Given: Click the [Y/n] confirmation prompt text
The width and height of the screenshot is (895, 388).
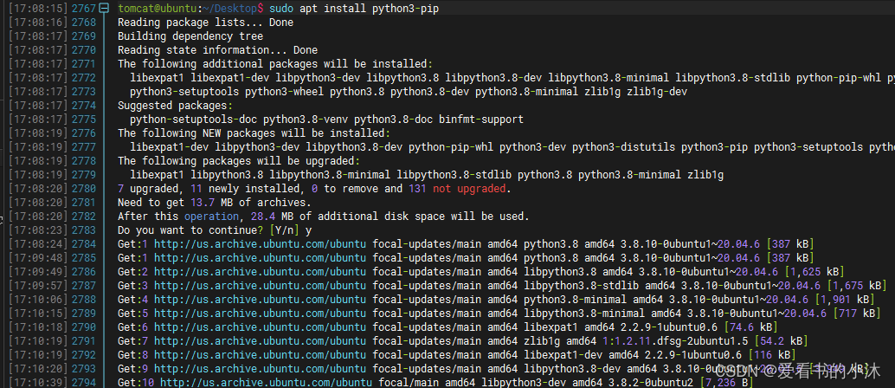Looking at the screenshot, I should [x=282, y=230].
